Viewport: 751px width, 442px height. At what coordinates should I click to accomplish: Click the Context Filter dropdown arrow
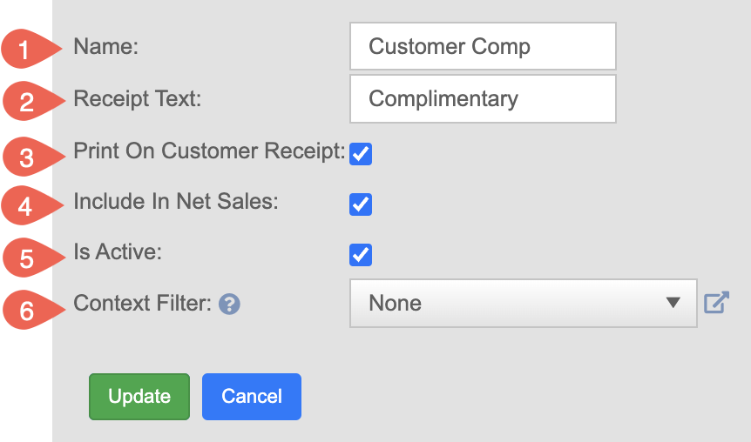673,302
